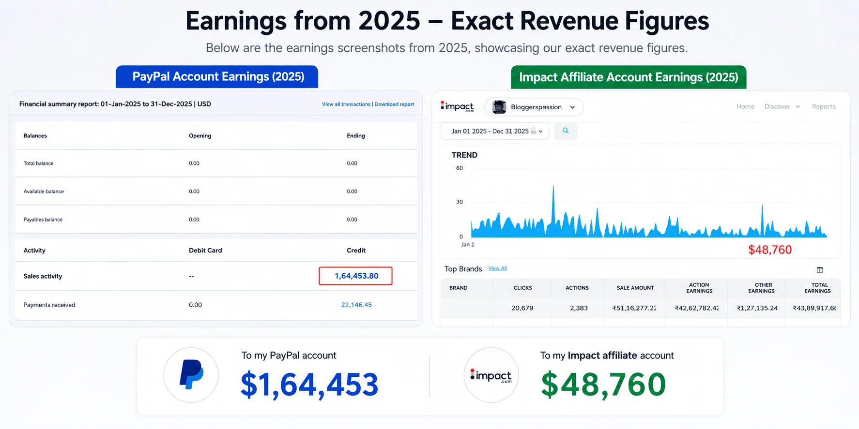Click the Ending column header

[x=356, y=136]
